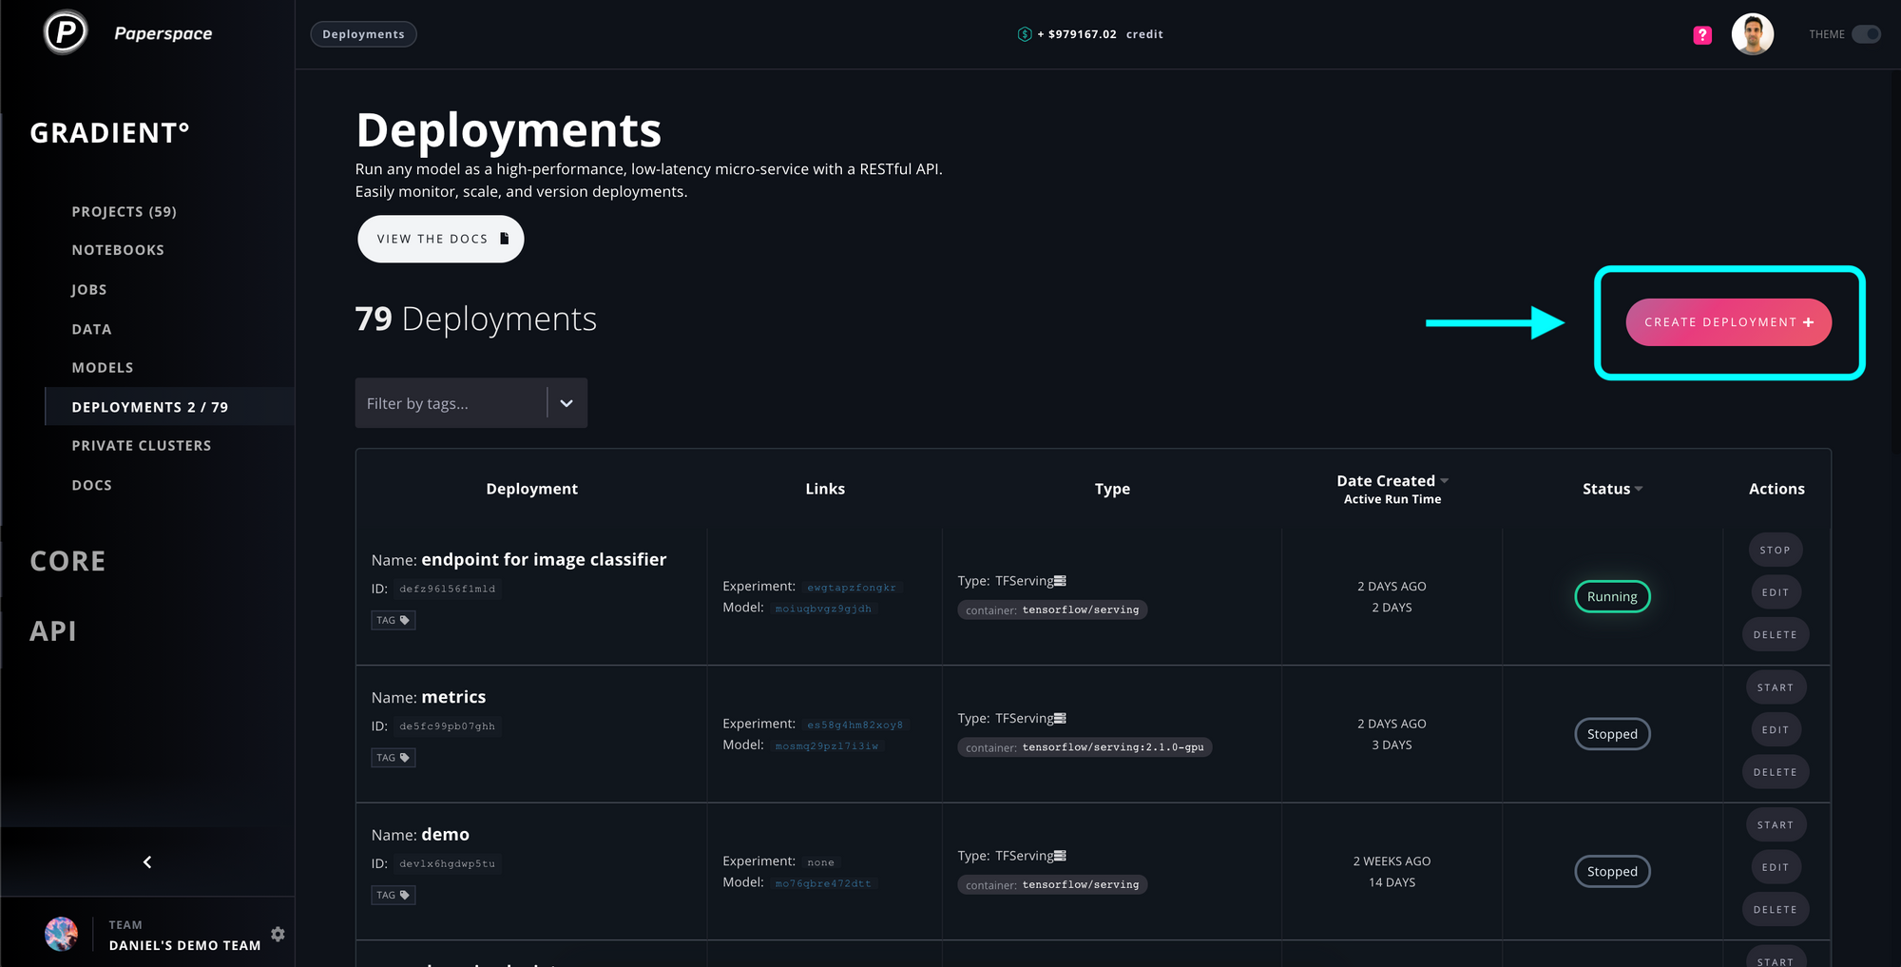Open Docs in the sidebar
Screen dimensions: 1901x967
point(92,485)
